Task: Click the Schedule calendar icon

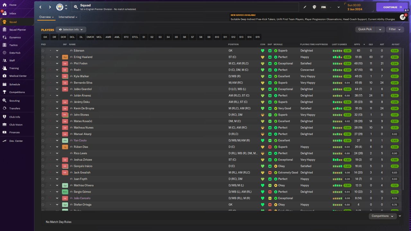Action: 4,84
